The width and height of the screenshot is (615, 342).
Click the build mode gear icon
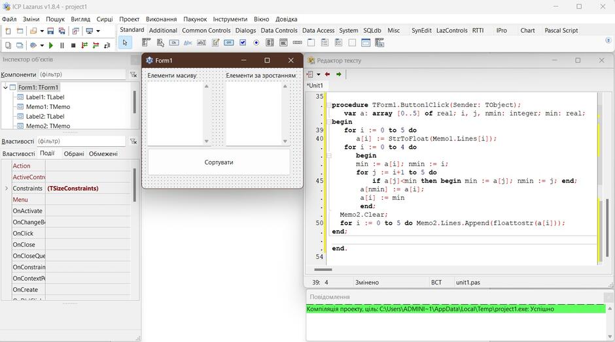pos(33,46)
